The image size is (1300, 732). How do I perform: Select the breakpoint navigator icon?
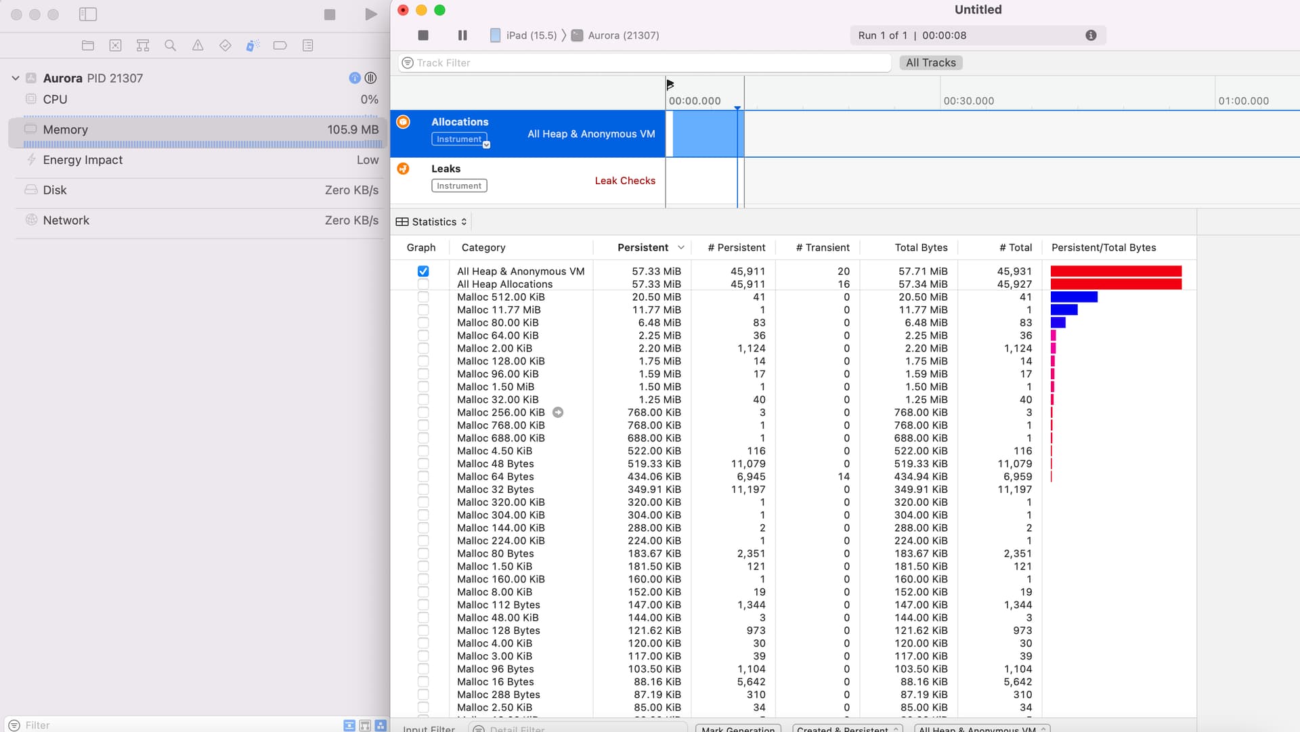(x=280, y=45)
